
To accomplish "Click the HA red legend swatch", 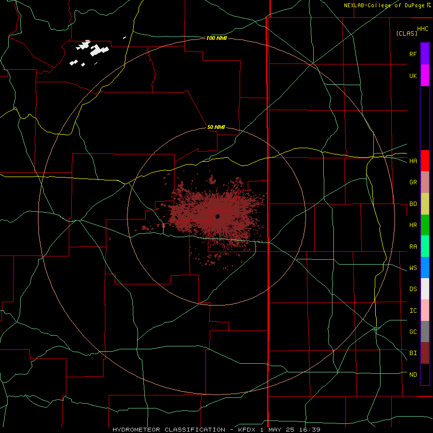I will coord(425,161).
